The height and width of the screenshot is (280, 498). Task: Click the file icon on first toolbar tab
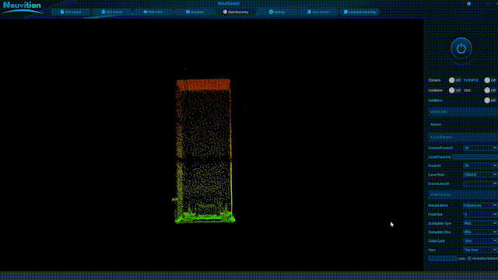pos(62,12)
